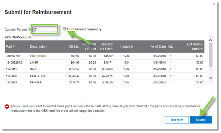The height and width of the screenshot is (133, 221).
Task: Click the Revised Sell Price column header
Action: [x=105, y=47]
